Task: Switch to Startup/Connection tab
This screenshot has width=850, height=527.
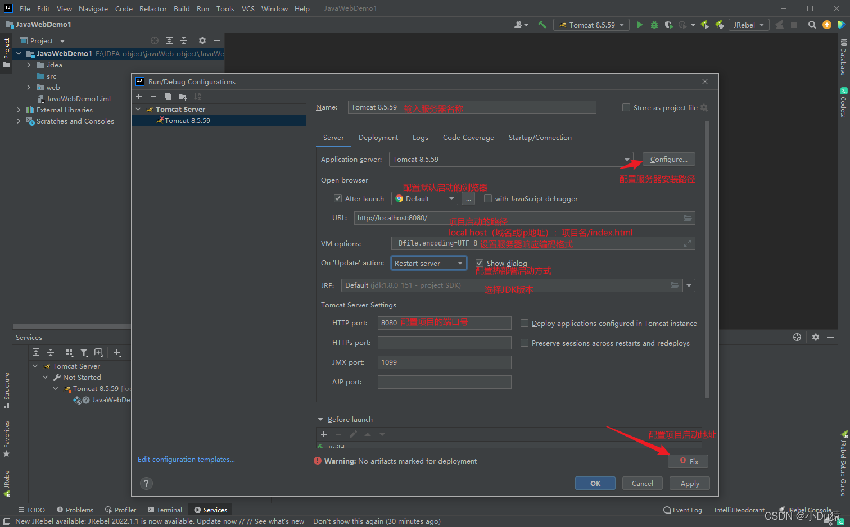Action: pos(540,138)
